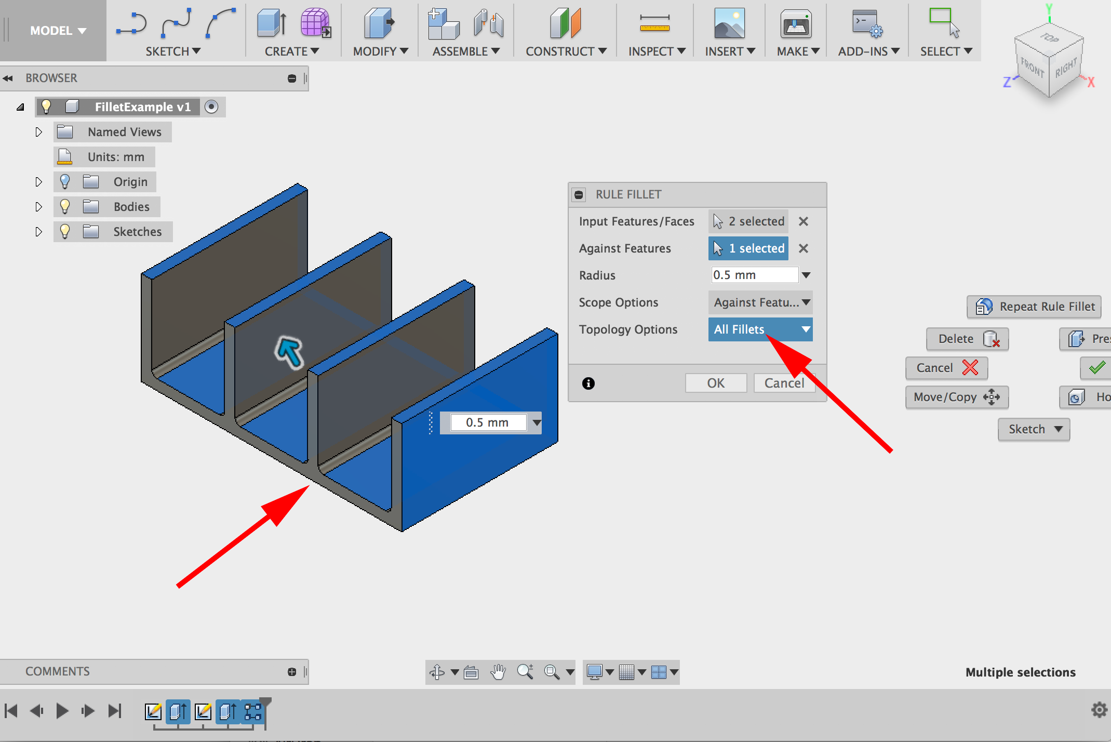Click the Grid and Snaps icon
The image size is (1111, 742).
point(626,672)
